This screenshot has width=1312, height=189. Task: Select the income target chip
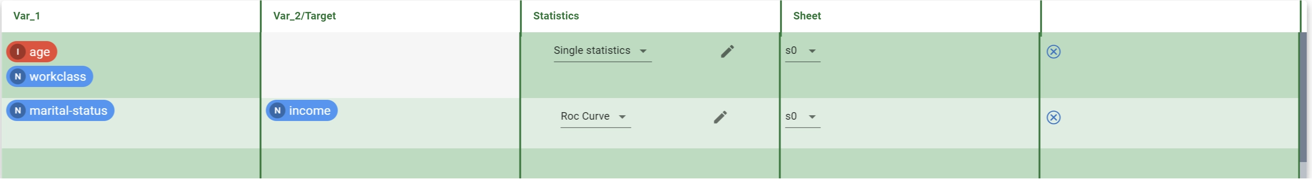click(301, 110)
